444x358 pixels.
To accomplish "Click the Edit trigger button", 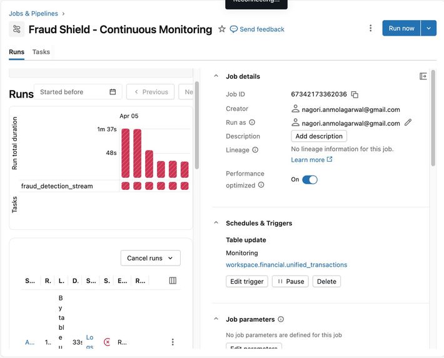I will click(x=246, y=281).
